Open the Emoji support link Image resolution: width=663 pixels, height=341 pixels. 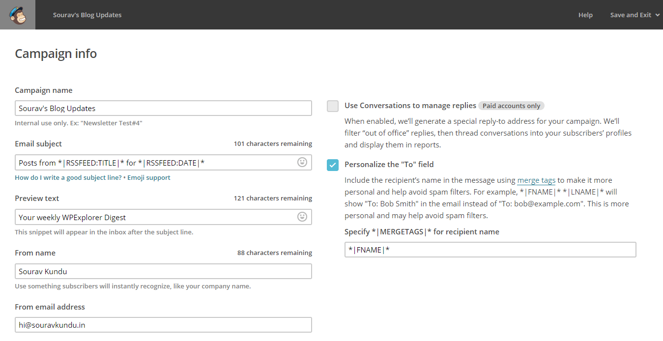tap(149, 177)
